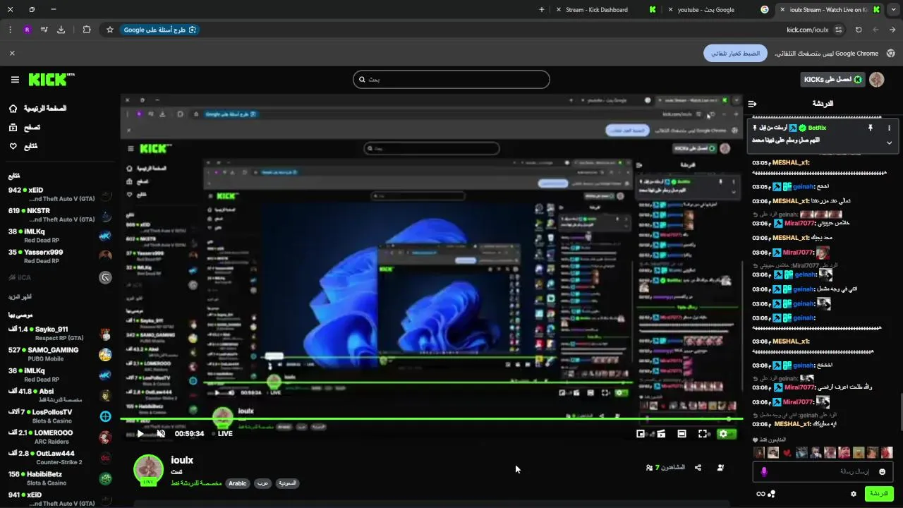Switch to youtube Google search tab
Screen dimensions: 903x508
click(718, 10)
